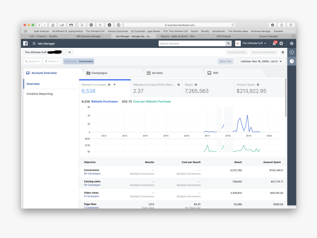Image resolution: width=317 pixels, height=238 pixels.
Task: Click the Save Filter button
Action: coord(226,62)
